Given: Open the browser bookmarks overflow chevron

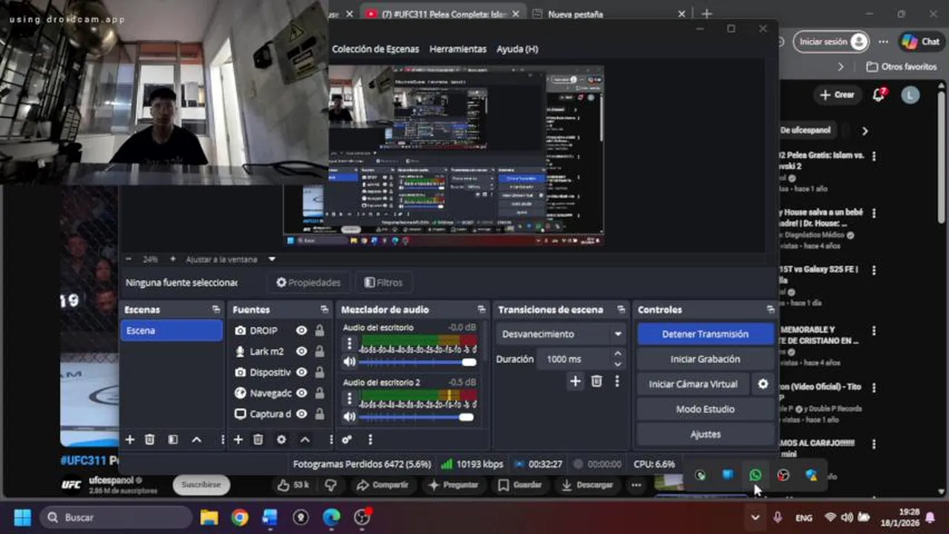Looking at the screenshot, I should [x=841, y=67].
